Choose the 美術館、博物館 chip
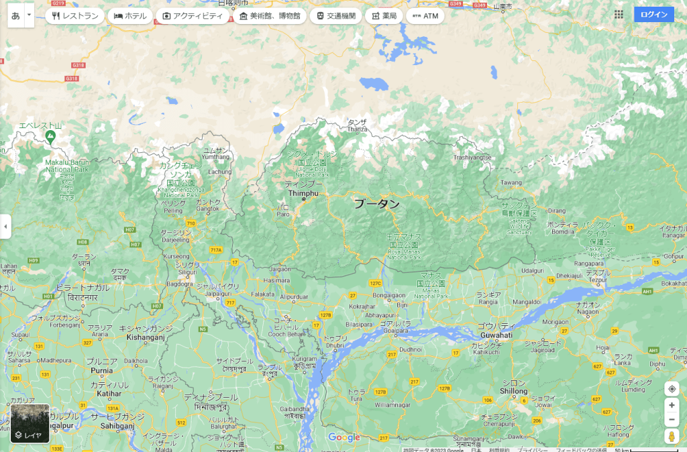 [x=269, y=15]
